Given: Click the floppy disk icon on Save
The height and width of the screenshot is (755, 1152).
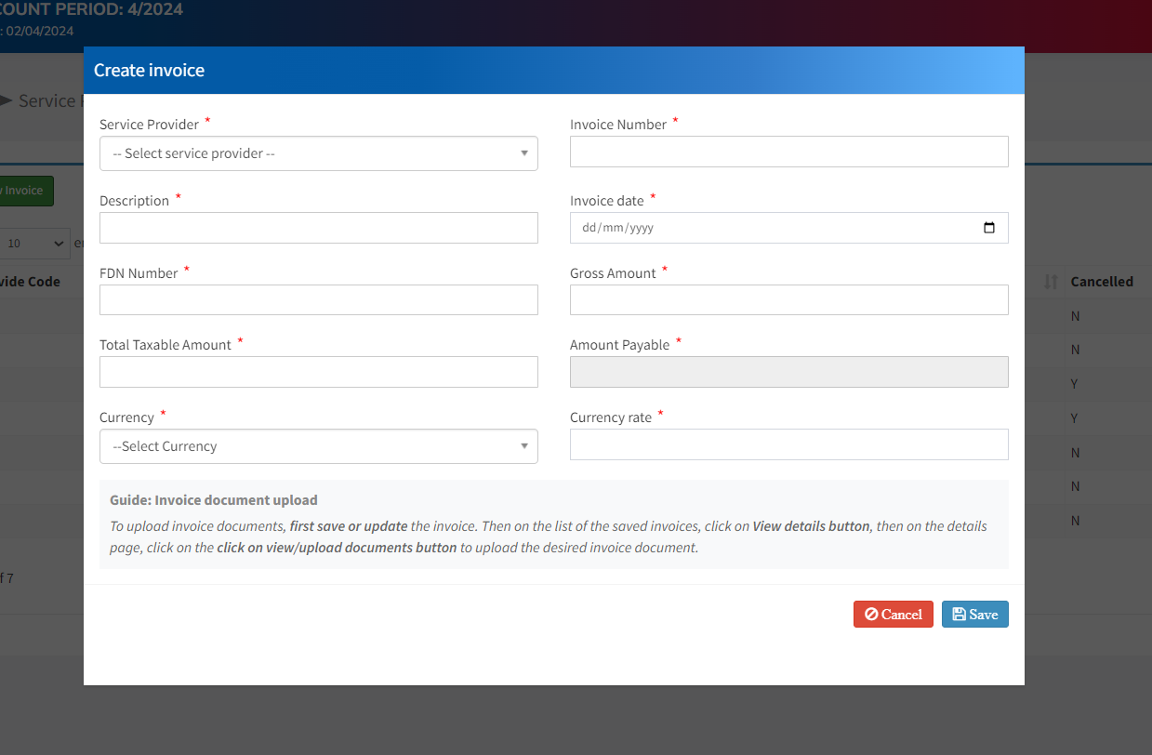Looking at the screenshot, I should click(x=959, y=615).
